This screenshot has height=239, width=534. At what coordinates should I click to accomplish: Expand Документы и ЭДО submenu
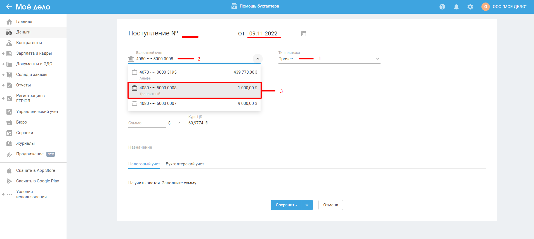[x=3, y=64]
